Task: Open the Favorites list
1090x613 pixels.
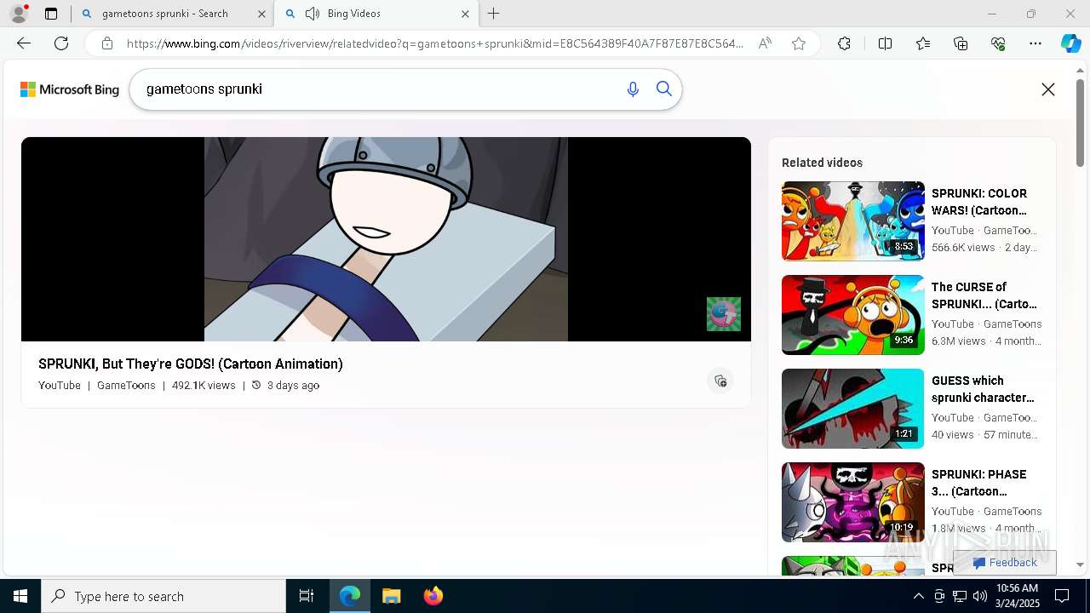Action: coord(923,43)
